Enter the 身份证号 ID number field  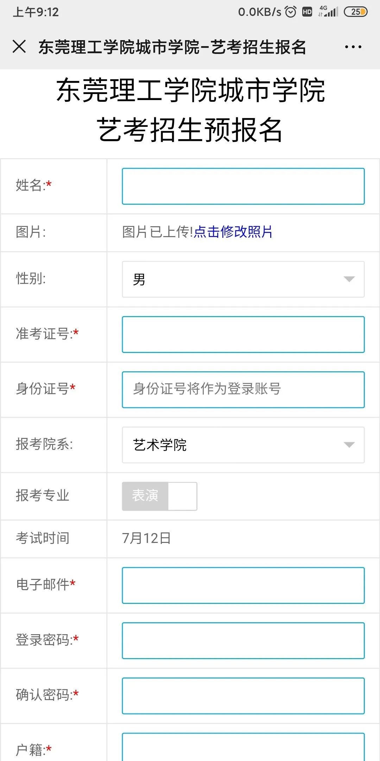[243, 390]
